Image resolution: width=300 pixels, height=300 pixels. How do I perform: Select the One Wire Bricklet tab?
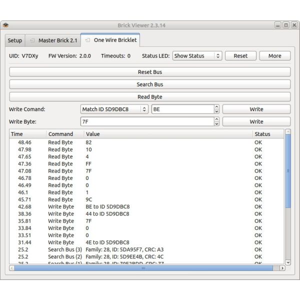coord(110,40)
